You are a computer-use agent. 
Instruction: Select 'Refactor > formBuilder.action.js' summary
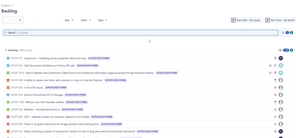tap(42, 109)
